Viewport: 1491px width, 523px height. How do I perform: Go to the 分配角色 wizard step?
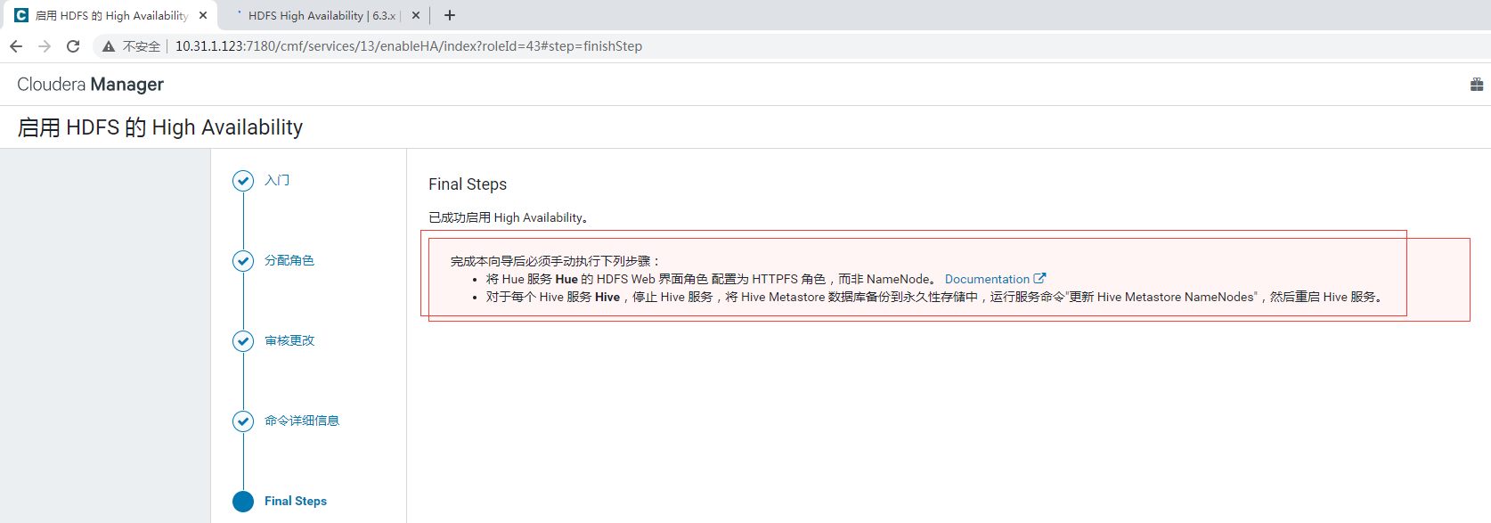289,260
